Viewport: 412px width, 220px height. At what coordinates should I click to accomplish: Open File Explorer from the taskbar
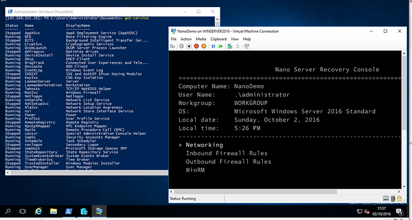click(x=54, y=211)
